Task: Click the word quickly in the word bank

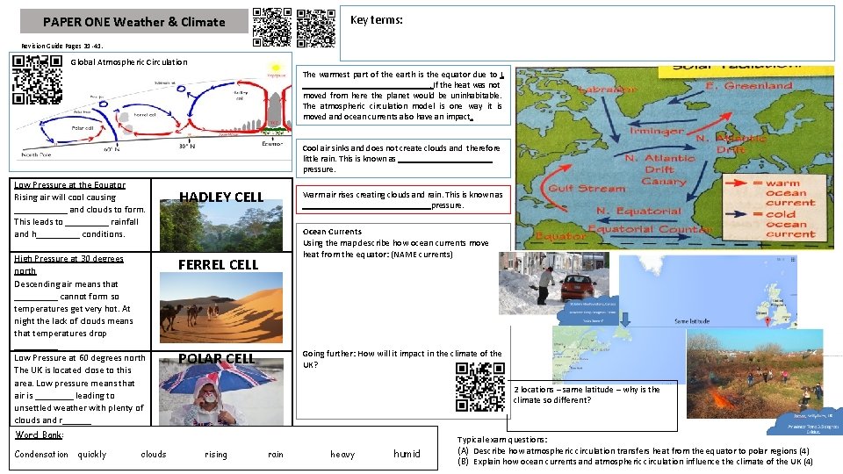Action: (92, 455)
